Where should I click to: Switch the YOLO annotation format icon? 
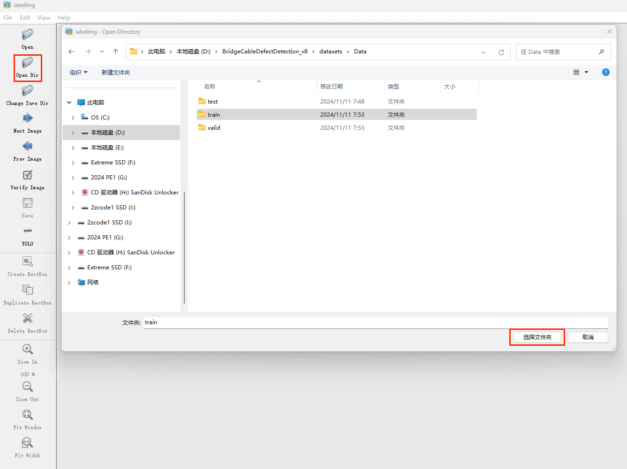tap(28, 231)
